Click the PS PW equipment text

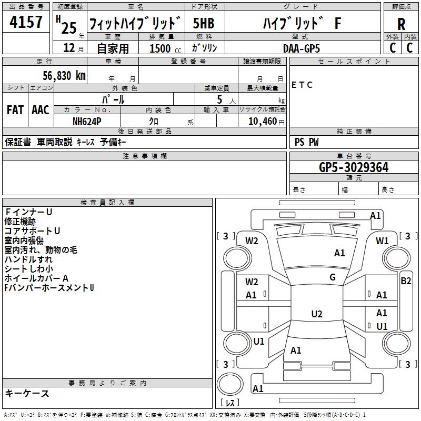pos(307,142)
